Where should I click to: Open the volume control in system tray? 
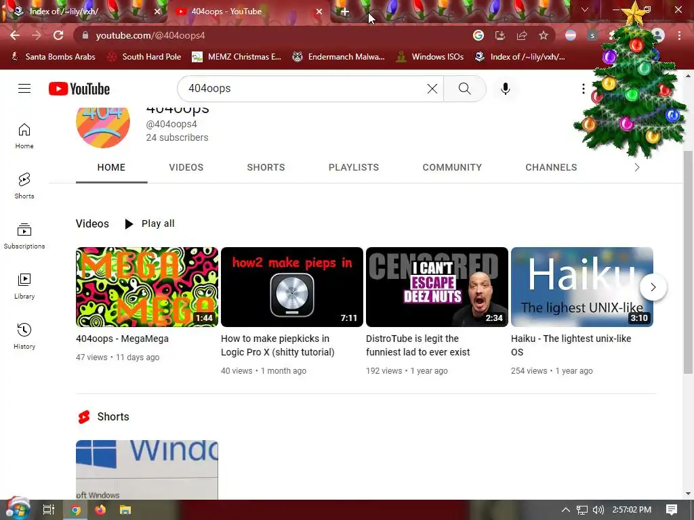point(598,510)
